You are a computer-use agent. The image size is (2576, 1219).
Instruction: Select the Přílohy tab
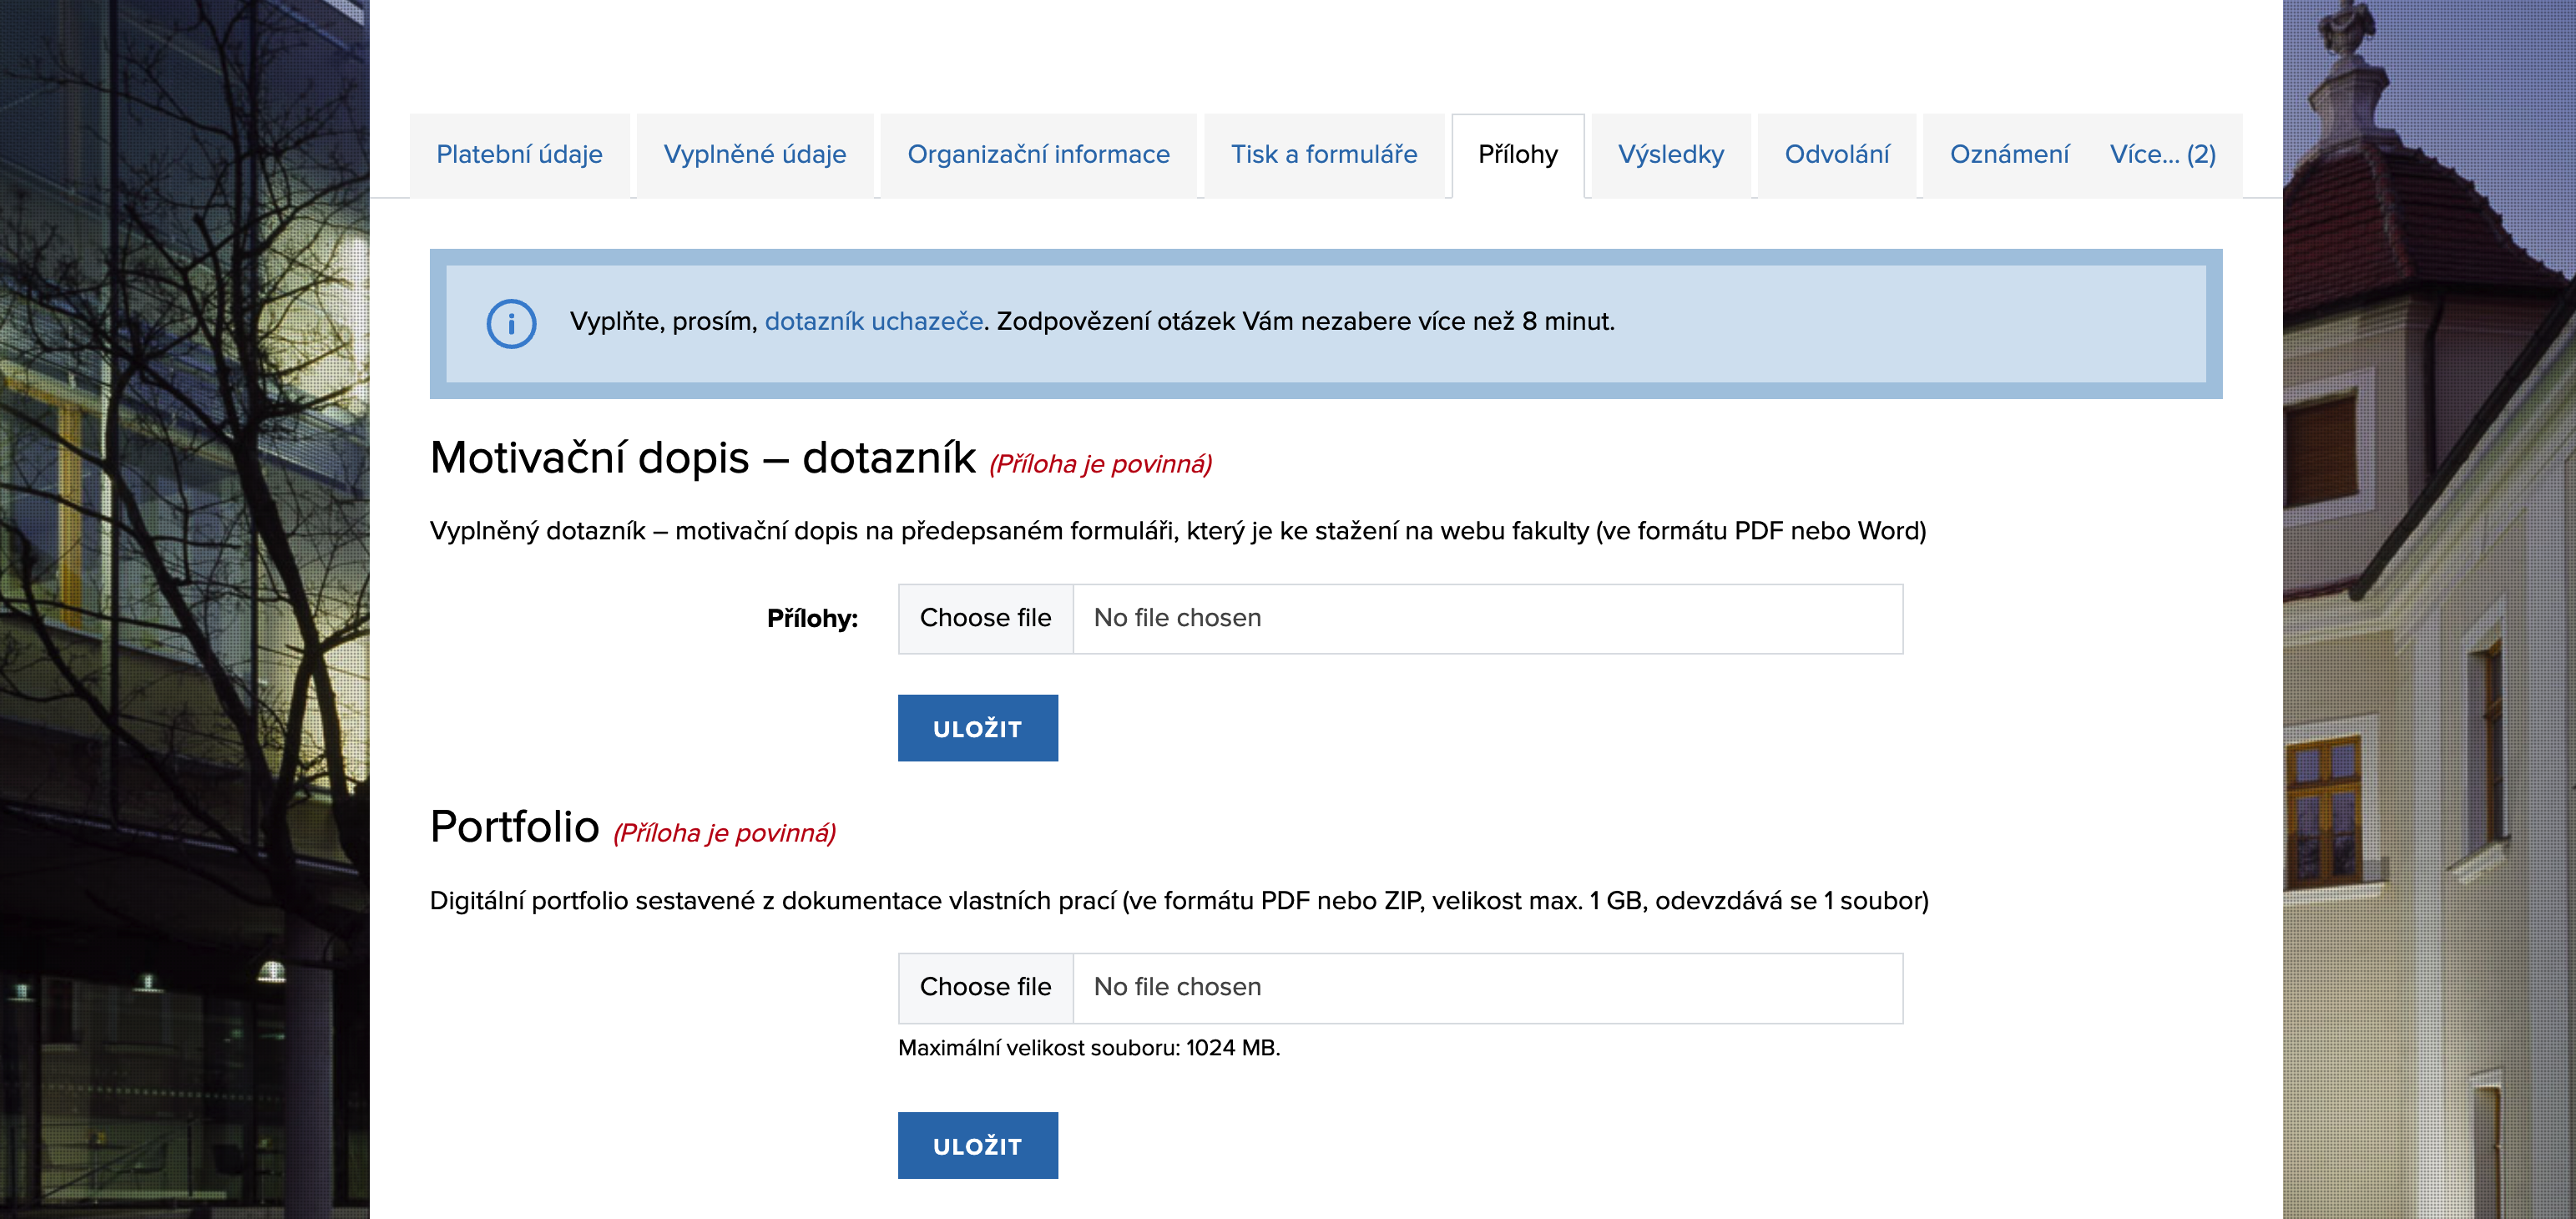(1517, 155)
